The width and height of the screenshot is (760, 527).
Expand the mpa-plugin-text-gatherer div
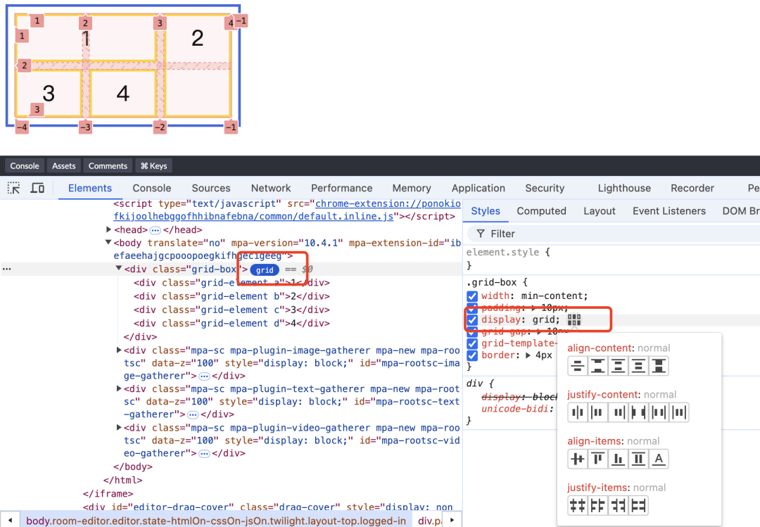pos(119,388)
